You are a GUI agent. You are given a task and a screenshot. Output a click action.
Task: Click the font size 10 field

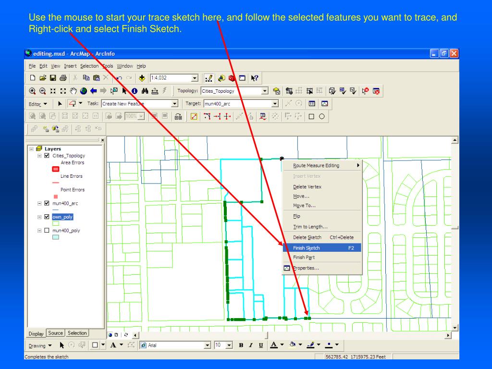click(x=220, y=345)
